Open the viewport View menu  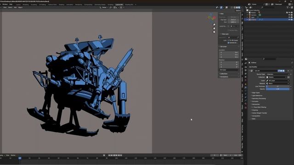pos(5,7)
